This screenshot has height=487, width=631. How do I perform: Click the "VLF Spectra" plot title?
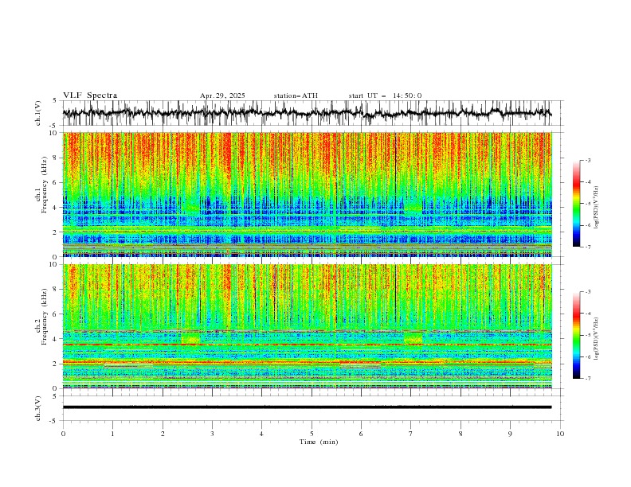[90, 95]
